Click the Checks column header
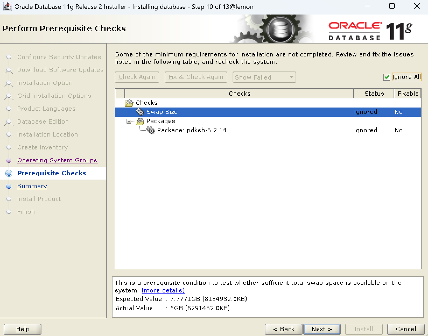428x336 pixels. coord(240,94)
